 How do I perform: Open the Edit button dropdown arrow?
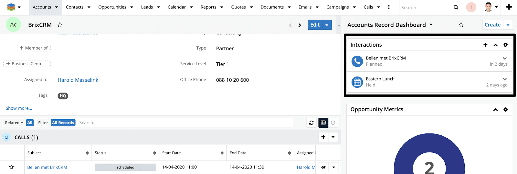327,25
